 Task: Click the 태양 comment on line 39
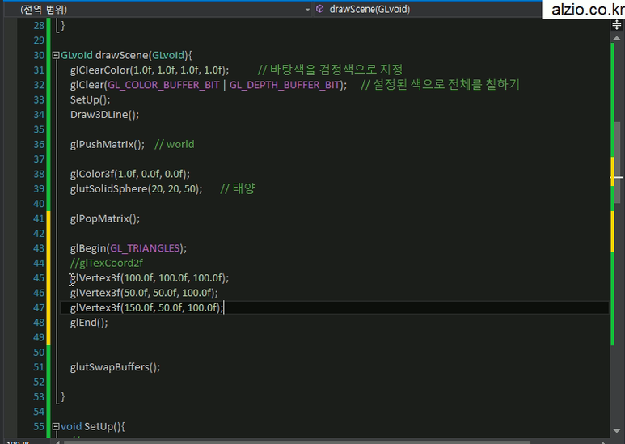tap(238, 189)
